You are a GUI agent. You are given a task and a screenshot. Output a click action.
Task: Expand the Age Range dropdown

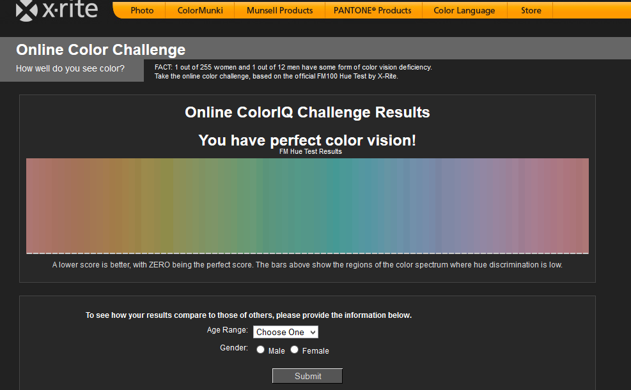(286, 332)
